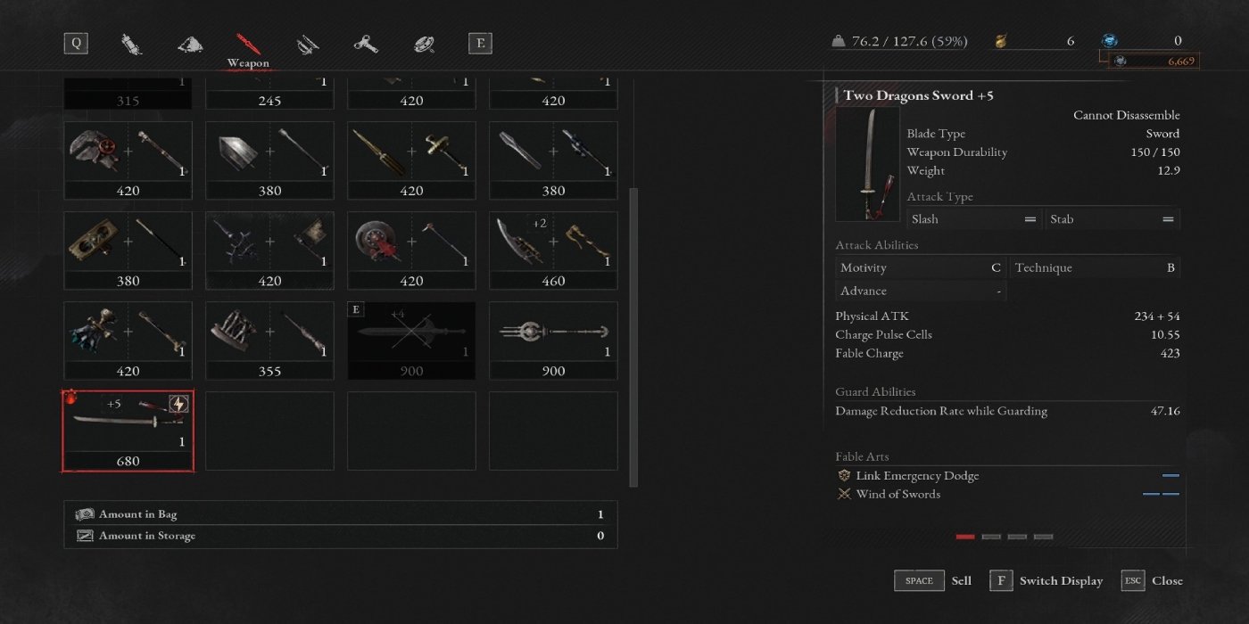
Task: Click the Sell button
Action: pos(933,580)
